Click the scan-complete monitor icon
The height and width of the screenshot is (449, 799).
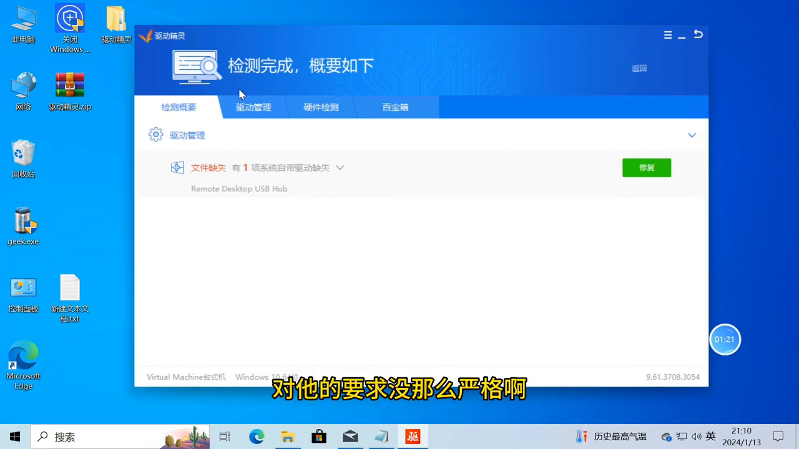point(197,67)
